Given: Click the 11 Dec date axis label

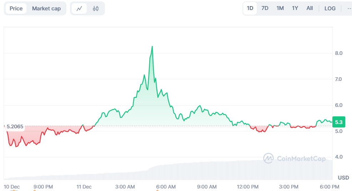Looking at the screenshot, I should (85, 187).
